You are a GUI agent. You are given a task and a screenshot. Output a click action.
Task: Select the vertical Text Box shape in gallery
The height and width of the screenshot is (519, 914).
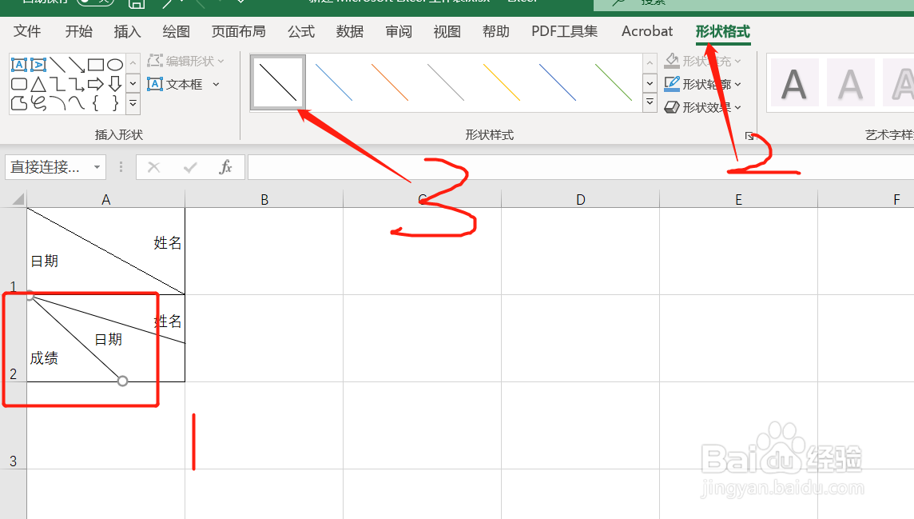click(x=38, y=65)
